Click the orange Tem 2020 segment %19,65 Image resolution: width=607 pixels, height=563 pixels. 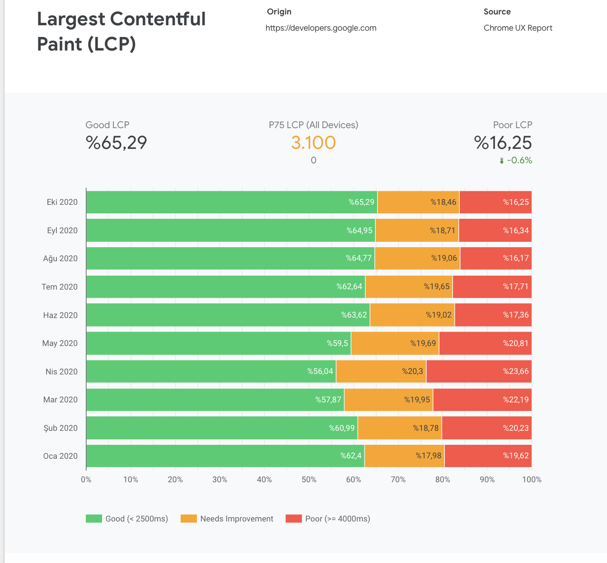click(x=409, y=287)
